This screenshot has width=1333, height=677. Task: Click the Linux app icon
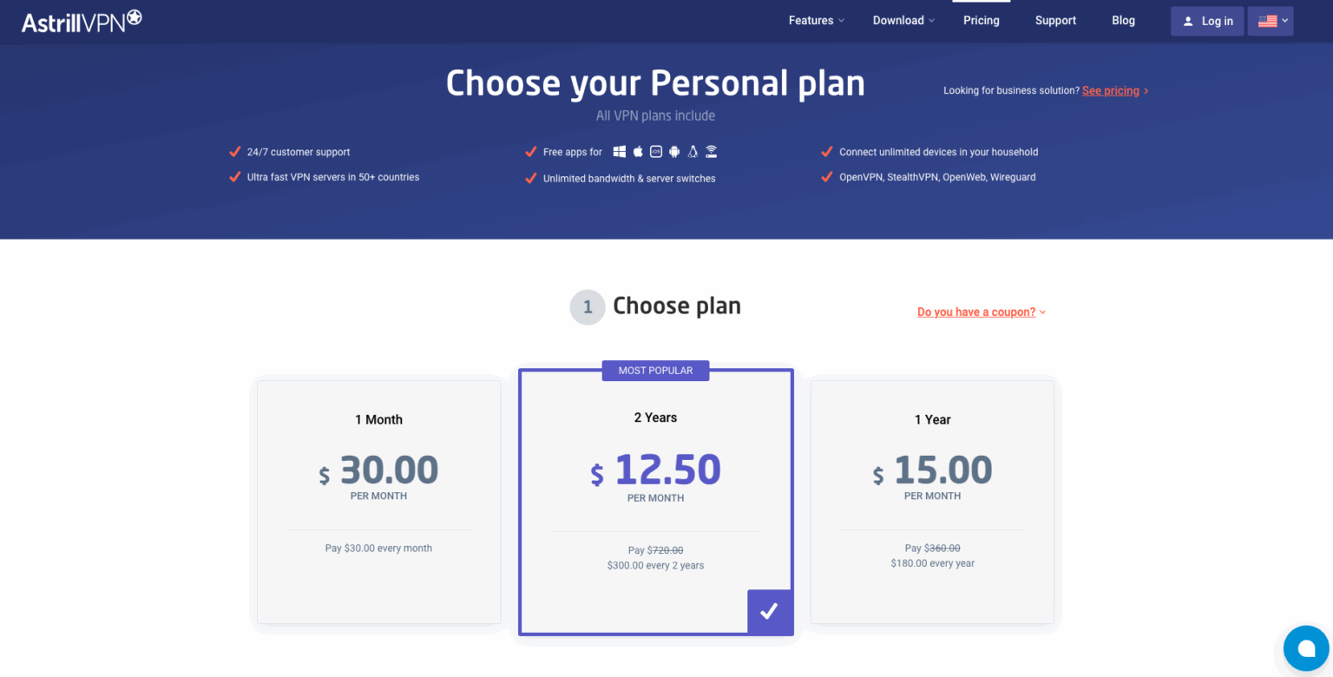(693, 151)
